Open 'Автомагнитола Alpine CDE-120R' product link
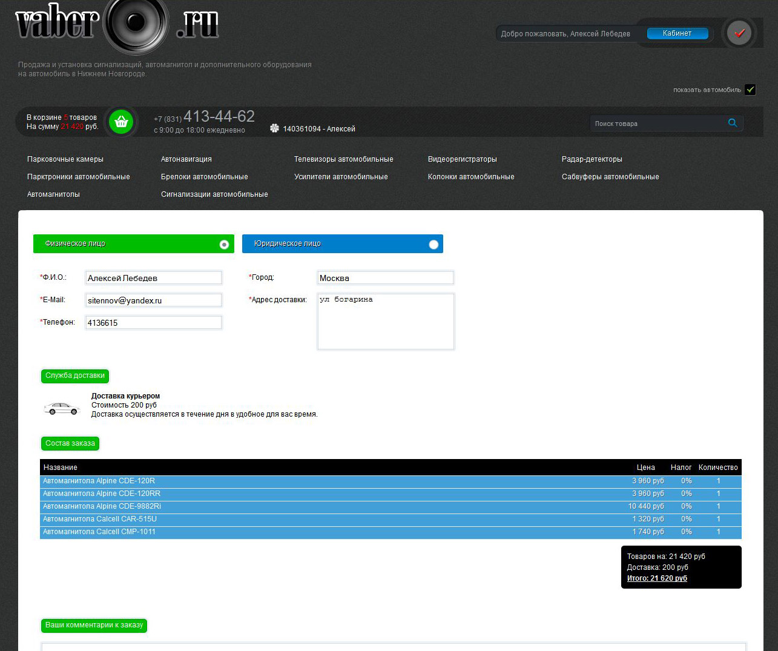This screenshot has width=778, height=651. tap(99, 481)
